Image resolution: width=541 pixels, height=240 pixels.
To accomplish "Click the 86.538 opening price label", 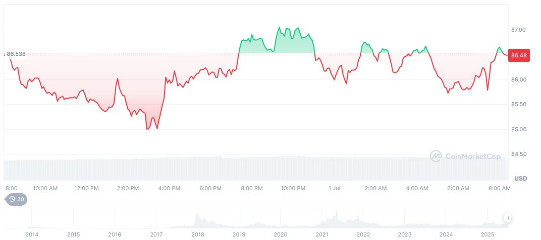I will (16, 54).
